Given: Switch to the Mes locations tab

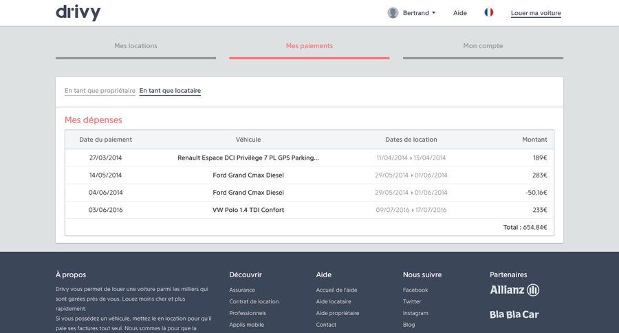Looking at the screenshot, I should point(135,46).
